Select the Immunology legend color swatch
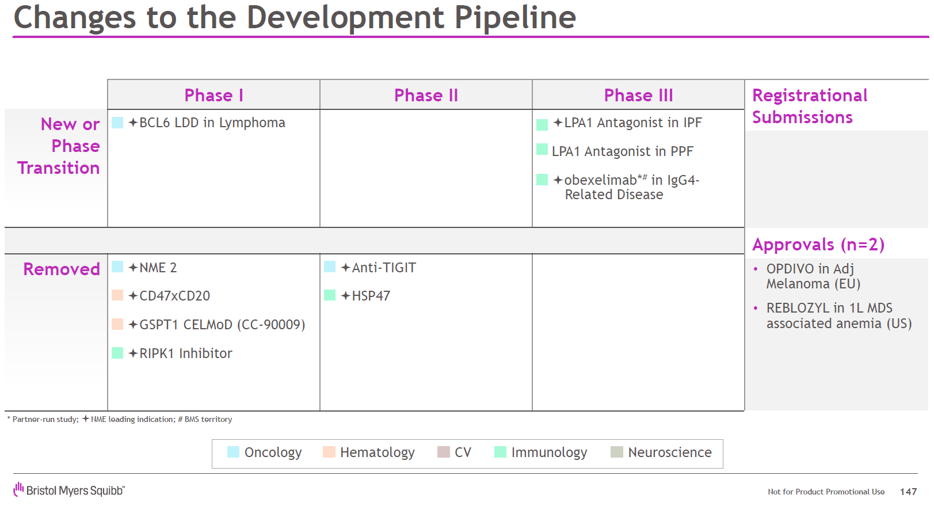 tap(500, 452)
